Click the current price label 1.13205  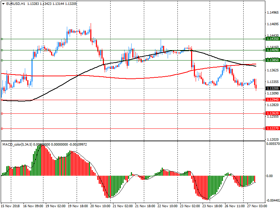pos(273,89)
